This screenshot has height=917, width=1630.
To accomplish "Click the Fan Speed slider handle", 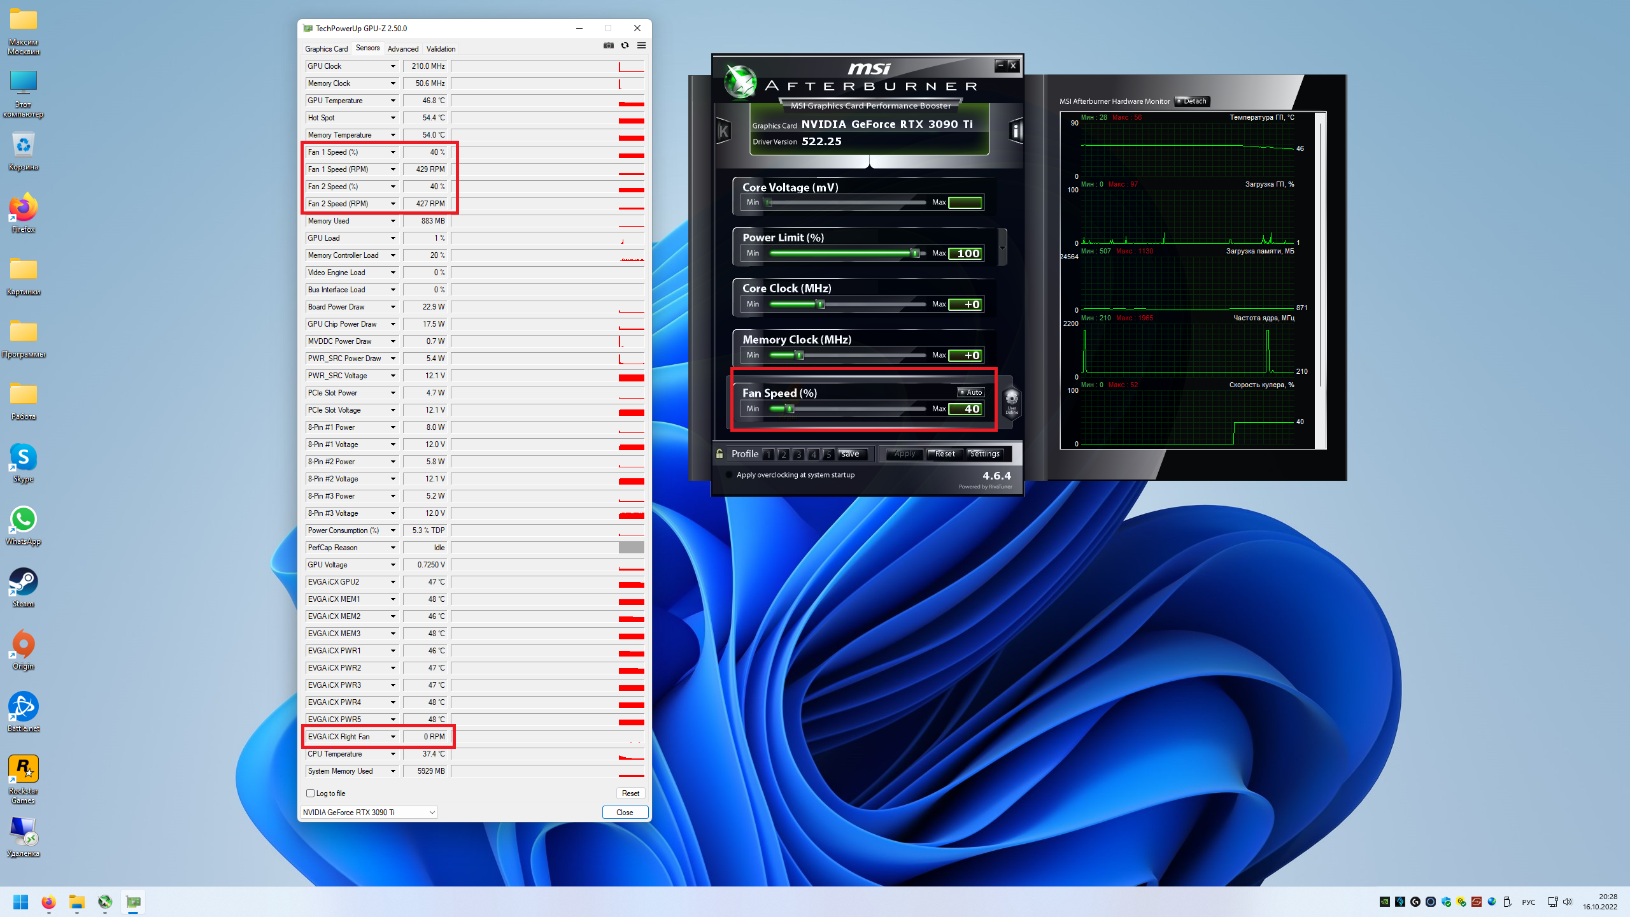I will tap(790, 409).
